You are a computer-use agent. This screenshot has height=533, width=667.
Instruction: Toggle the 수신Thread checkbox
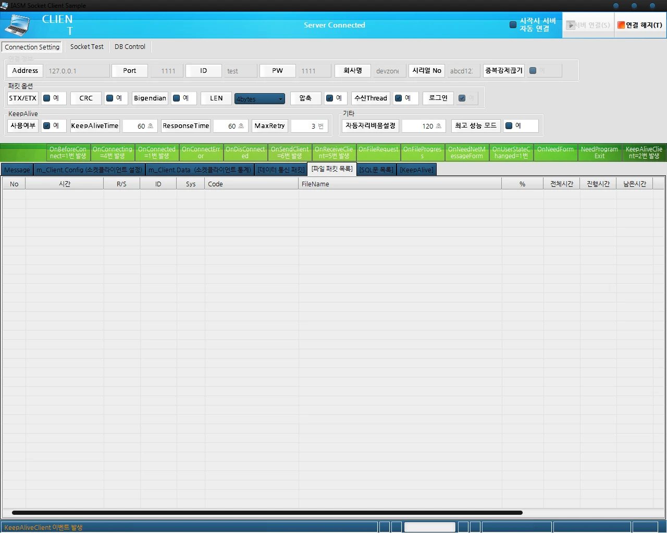point(398,98)
